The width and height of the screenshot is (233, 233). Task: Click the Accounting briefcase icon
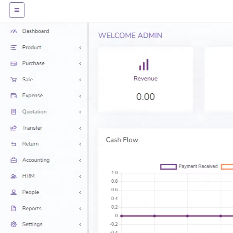coord(14,160)
